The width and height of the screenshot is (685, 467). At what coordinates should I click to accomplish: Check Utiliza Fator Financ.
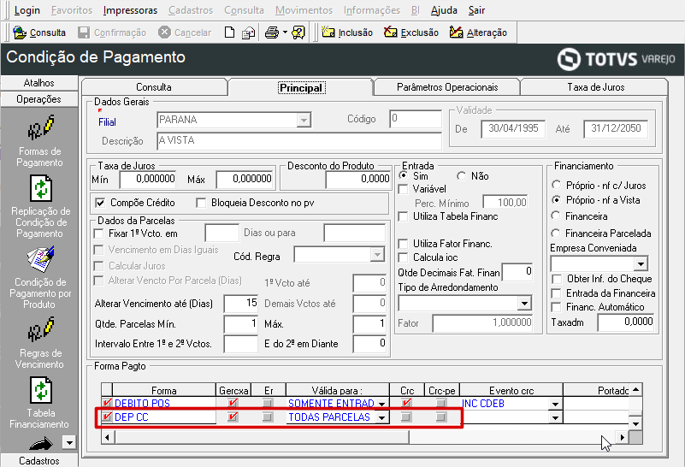(x=404, y=243)
